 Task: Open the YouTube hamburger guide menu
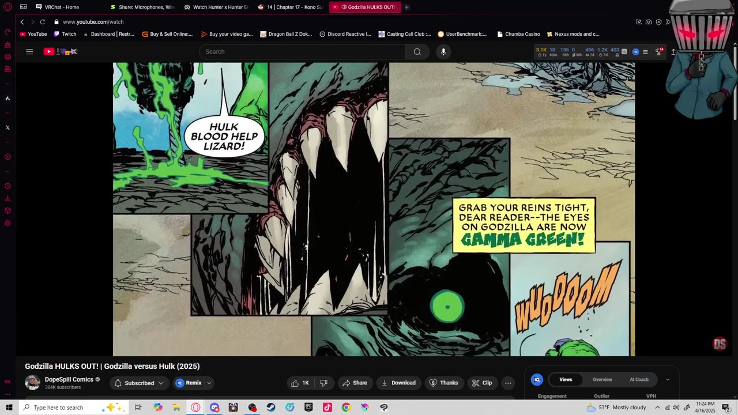pos(29,51)
